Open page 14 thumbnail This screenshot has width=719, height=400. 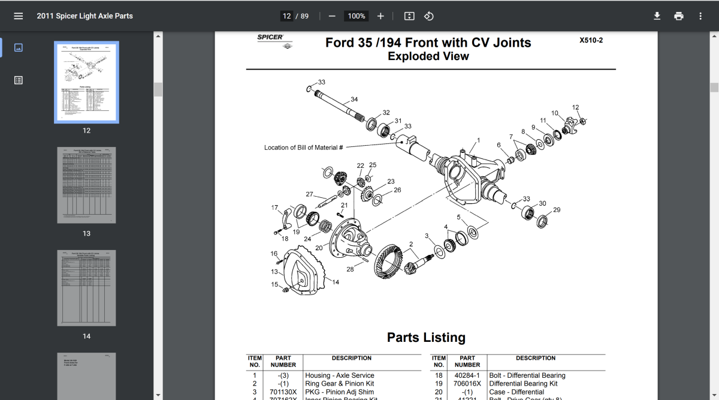tap(86, 288)
